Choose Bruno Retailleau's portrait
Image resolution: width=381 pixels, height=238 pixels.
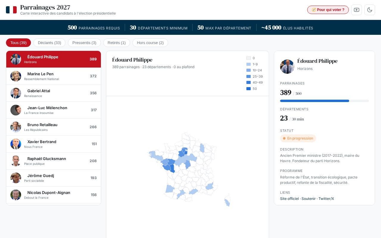coord(16,127)
